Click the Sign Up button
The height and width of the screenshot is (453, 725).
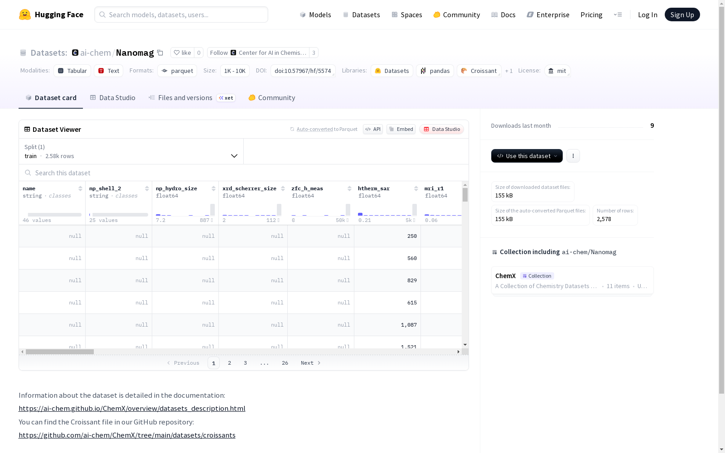click(x=682, y=14)
